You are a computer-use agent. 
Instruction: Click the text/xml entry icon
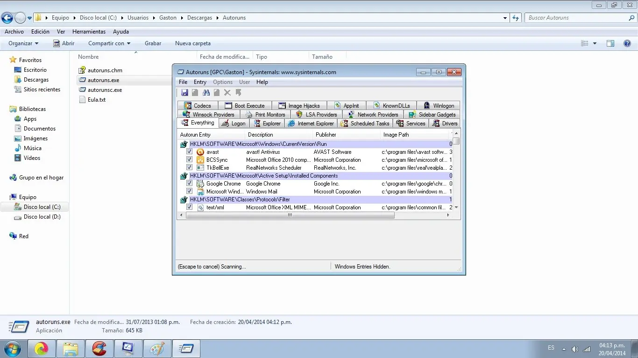pos(200,207)
